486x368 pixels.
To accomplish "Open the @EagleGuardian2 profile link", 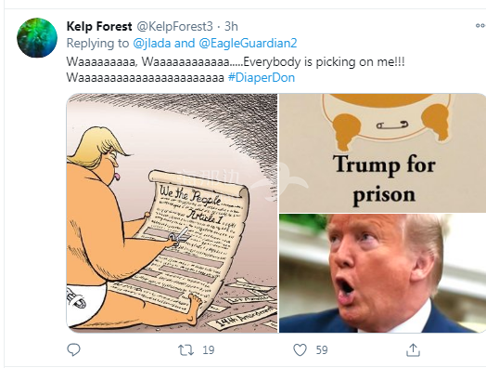I will (x=248, y=43).
